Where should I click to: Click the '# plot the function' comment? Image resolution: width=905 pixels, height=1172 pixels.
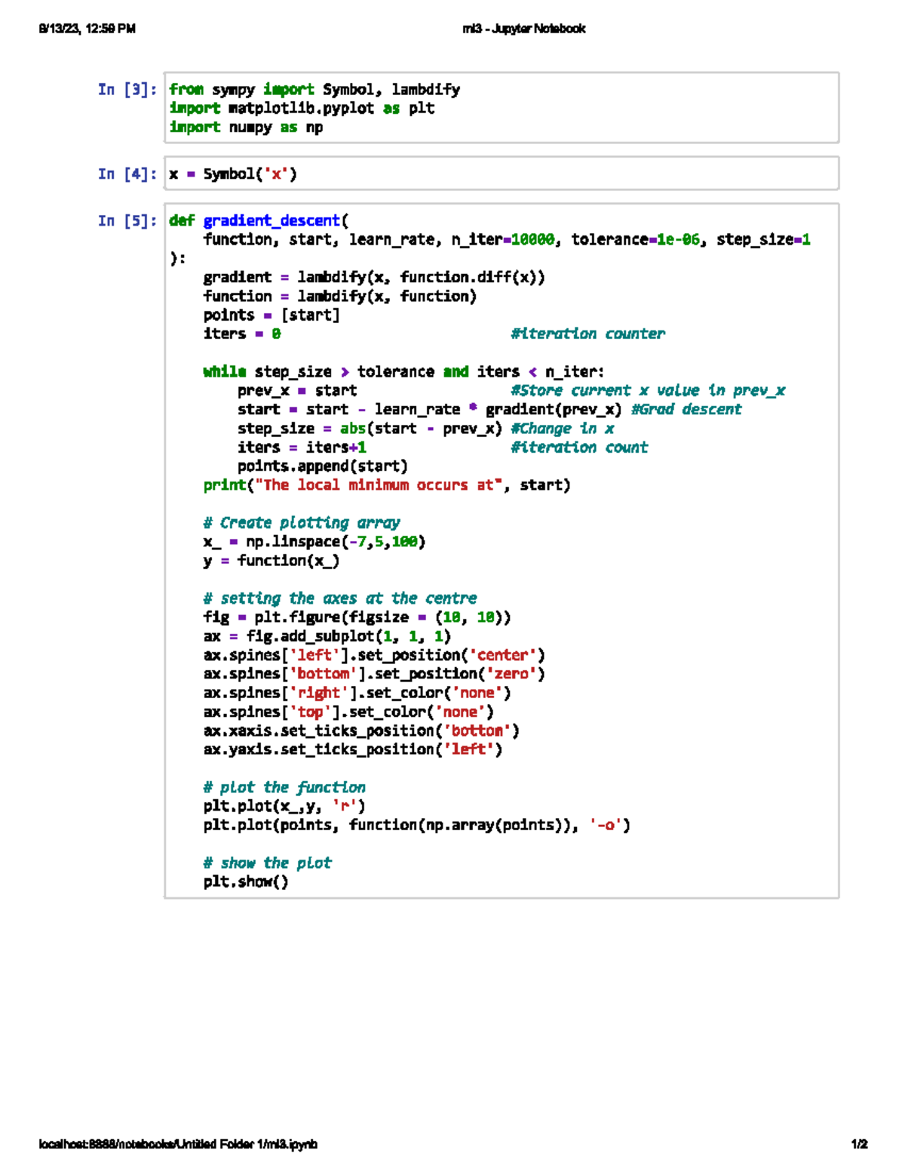(x=284, y=787)
